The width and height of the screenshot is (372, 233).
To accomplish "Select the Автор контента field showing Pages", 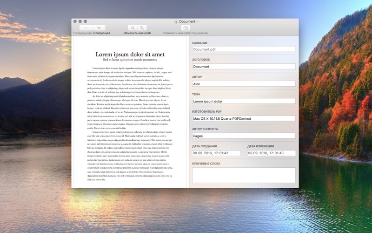I will pos(244,136).
